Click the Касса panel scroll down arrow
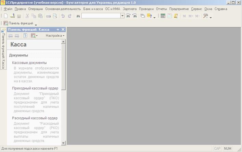Image resolution: width=242 pixels, height=152 pixels. 63,143
